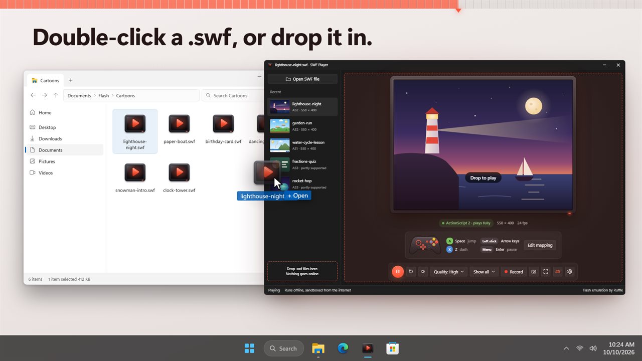
Task: Click the Open SWF file button
Action: pyautogui.click(x=302, y=79)
